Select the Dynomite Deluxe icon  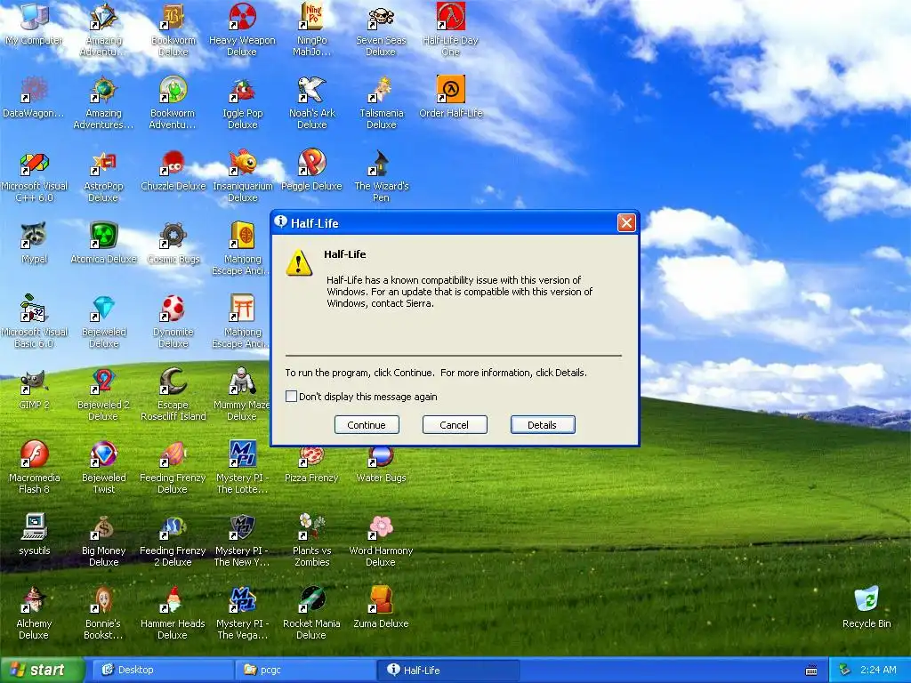pos(173,321)
